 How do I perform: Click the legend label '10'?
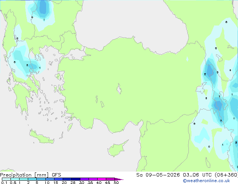point(47,182)
